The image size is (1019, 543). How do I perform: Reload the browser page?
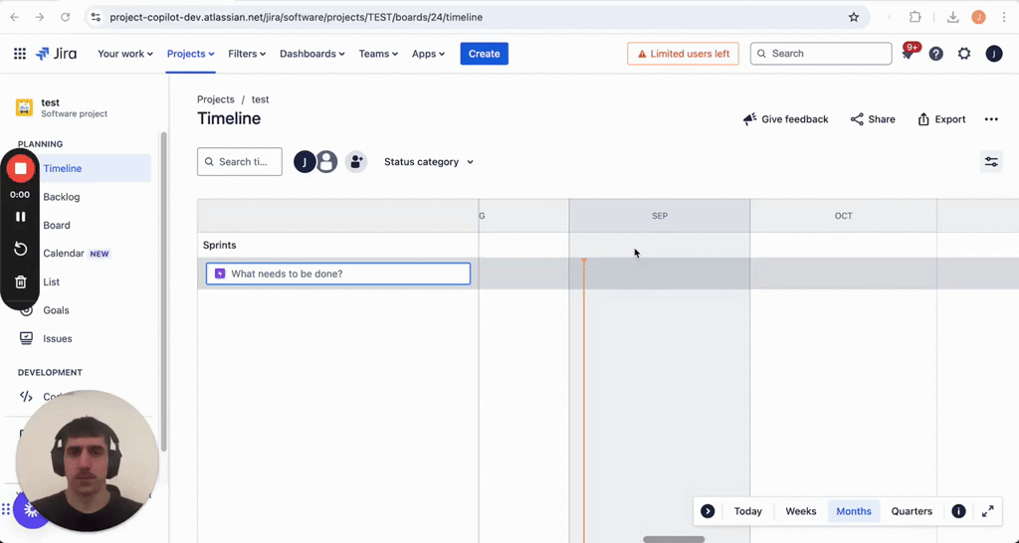[65, 18]
